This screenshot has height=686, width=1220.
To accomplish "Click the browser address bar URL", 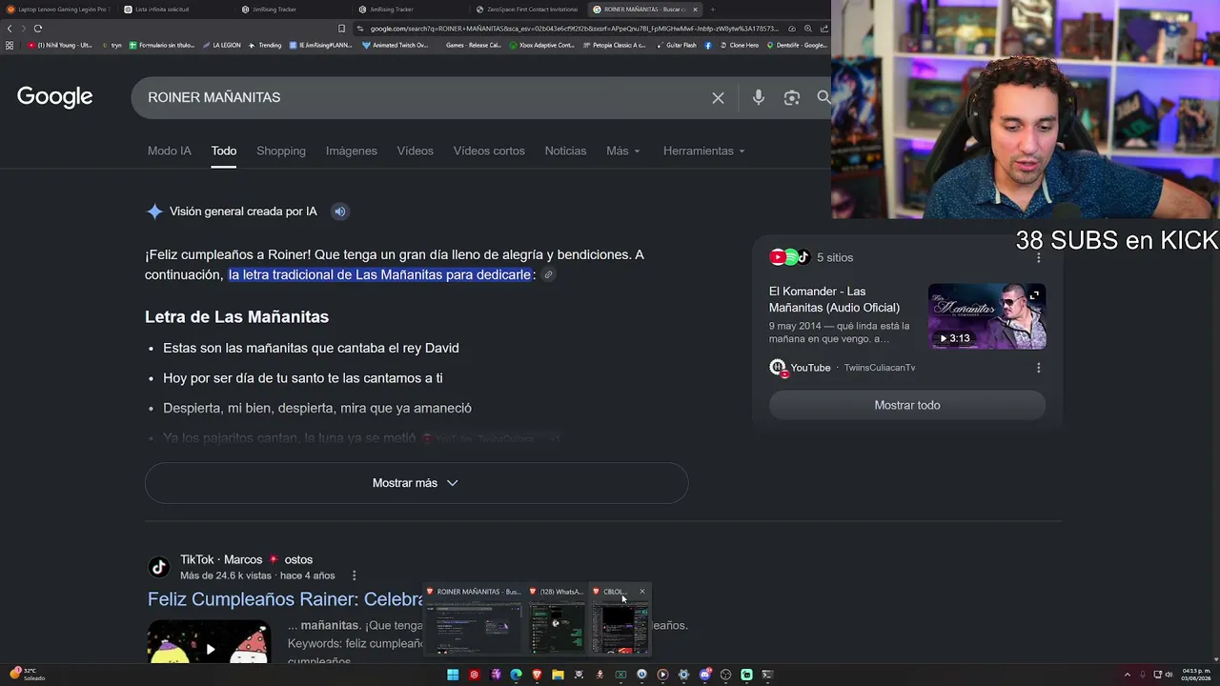I will point(572,29).
